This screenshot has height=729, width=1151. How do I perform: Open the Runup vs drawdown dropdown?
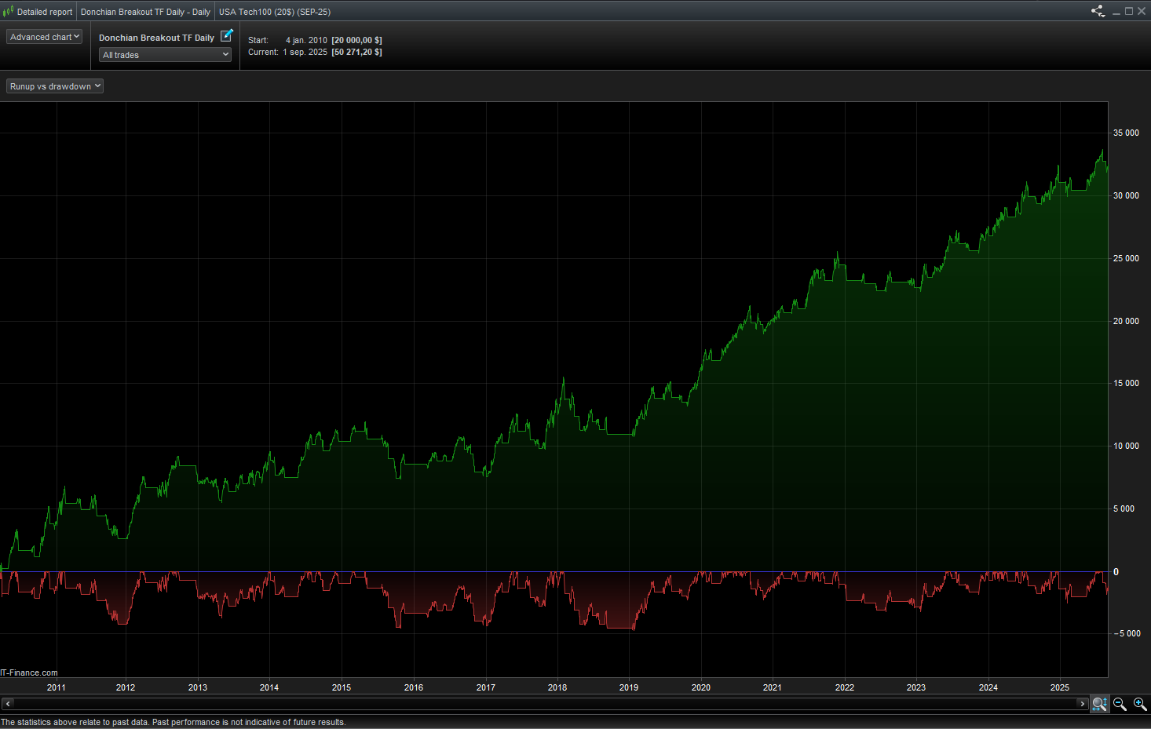55,86
